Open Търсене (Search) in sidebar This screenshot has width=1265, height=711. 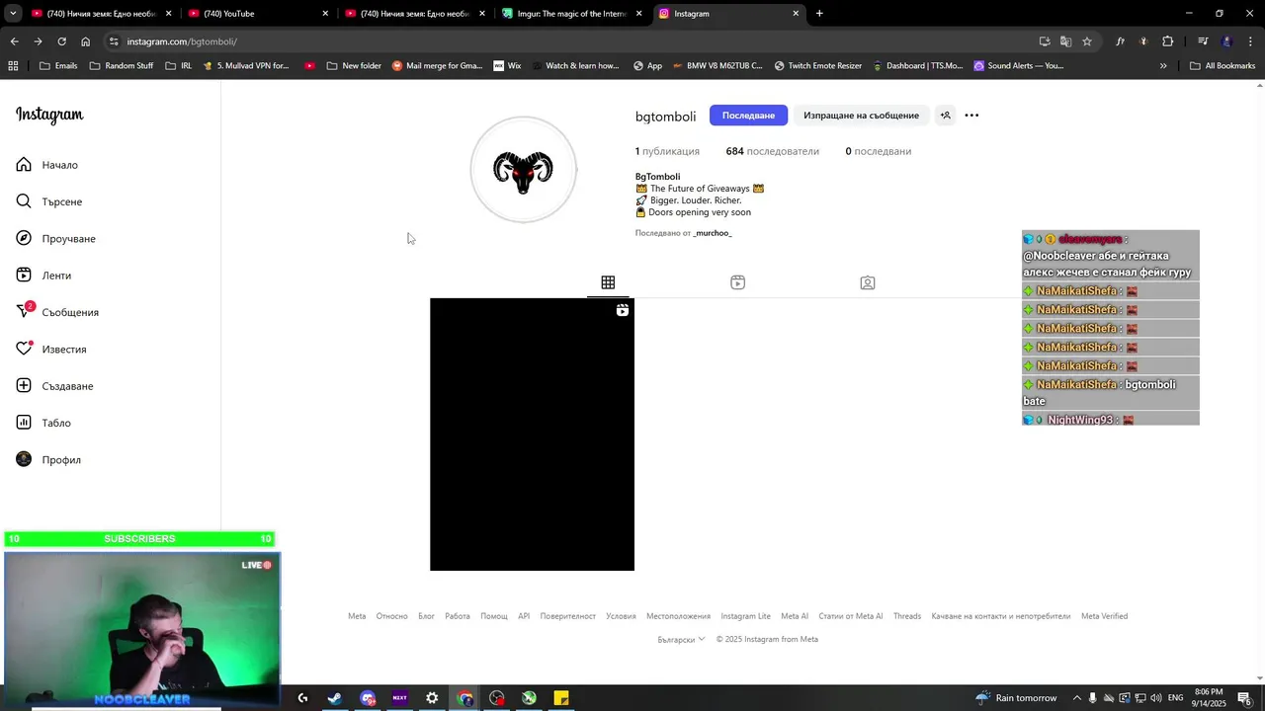(49, 201)
